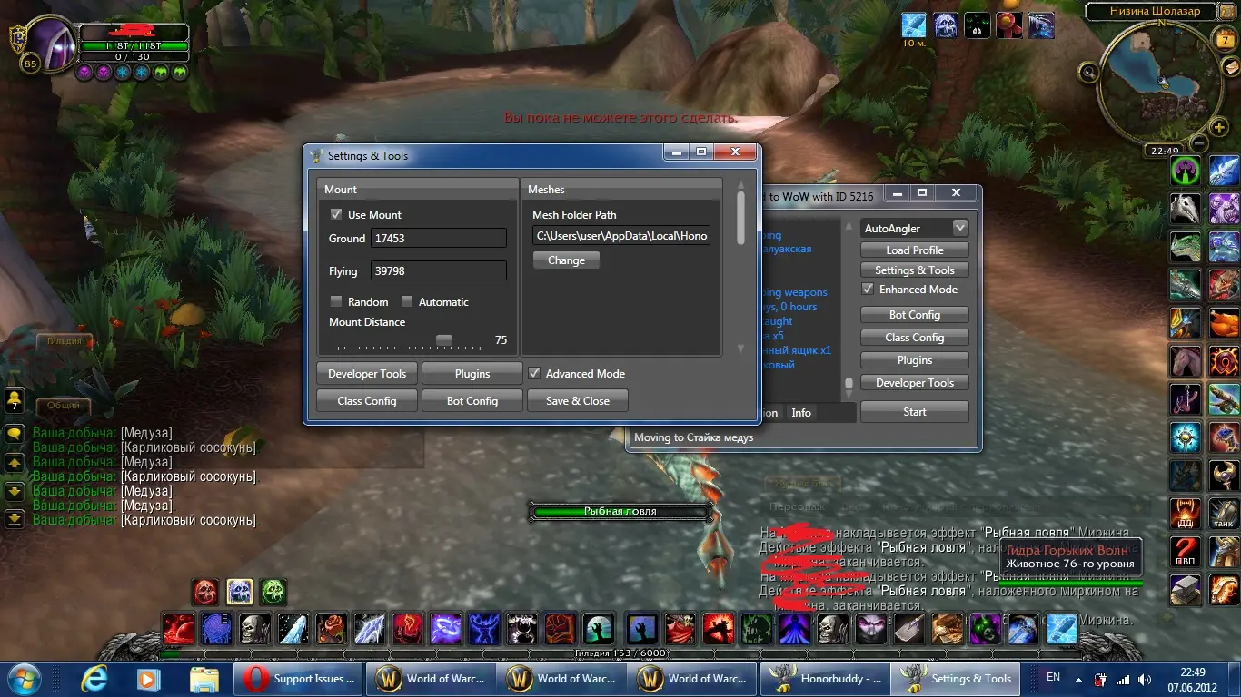Open Plugins in Settings & Tools window
Screen dimensions: 1241x697
[472, 373]
